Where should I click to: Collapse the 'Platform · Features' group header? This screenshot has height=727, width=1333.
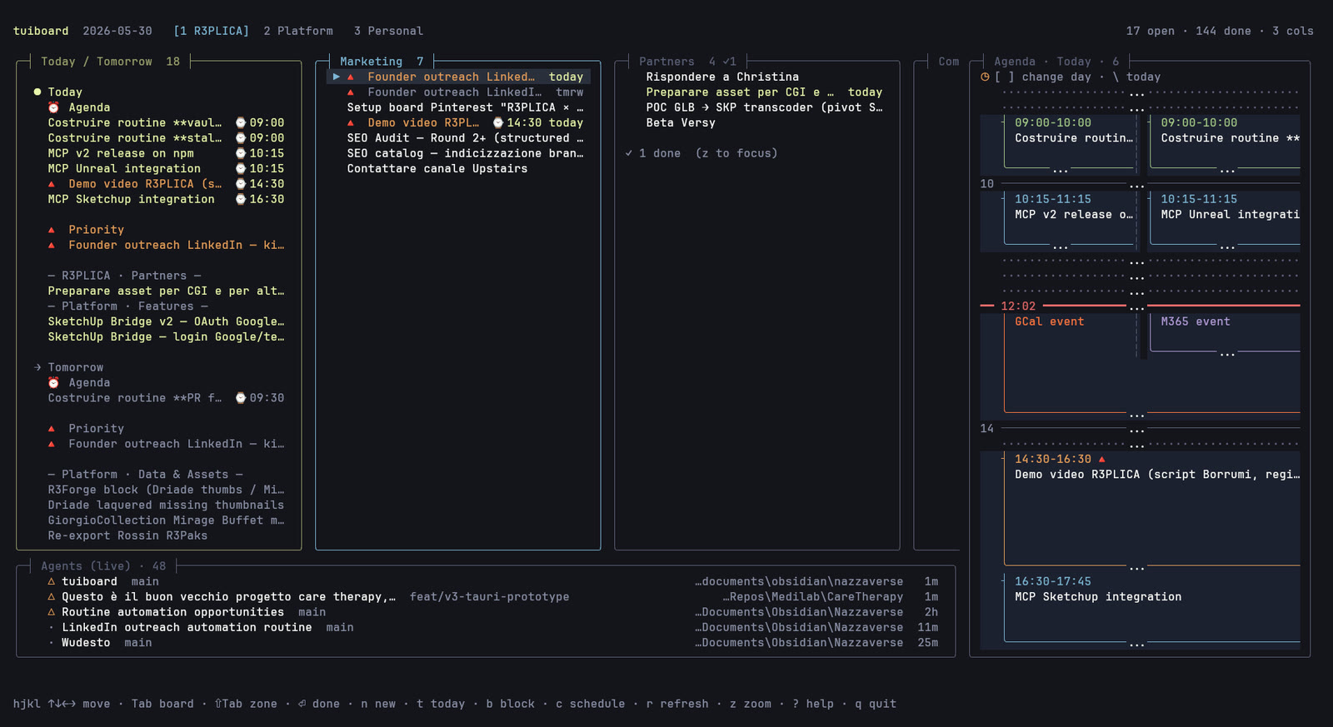click(127, 306)
